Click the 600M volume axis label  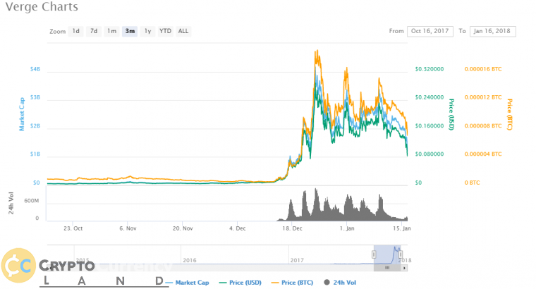tap(32, 201)
